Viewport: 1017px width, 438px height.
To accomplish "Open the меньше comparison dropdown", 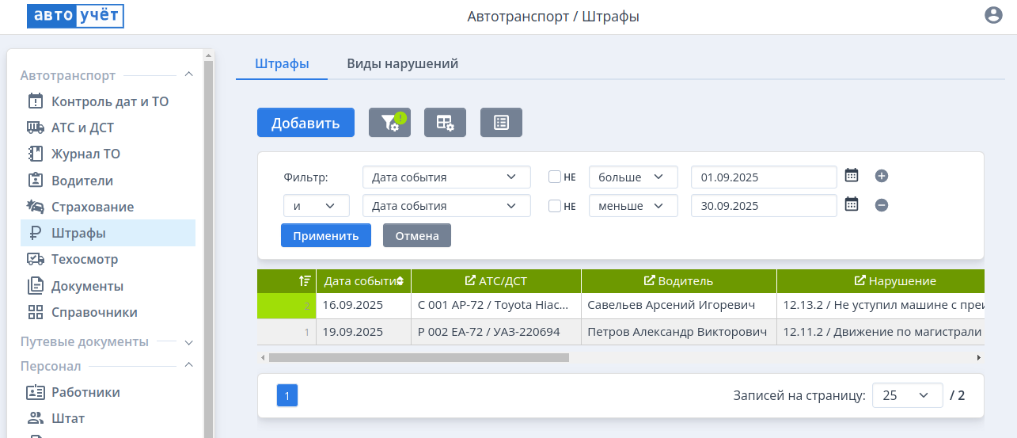I will (633, 205).
